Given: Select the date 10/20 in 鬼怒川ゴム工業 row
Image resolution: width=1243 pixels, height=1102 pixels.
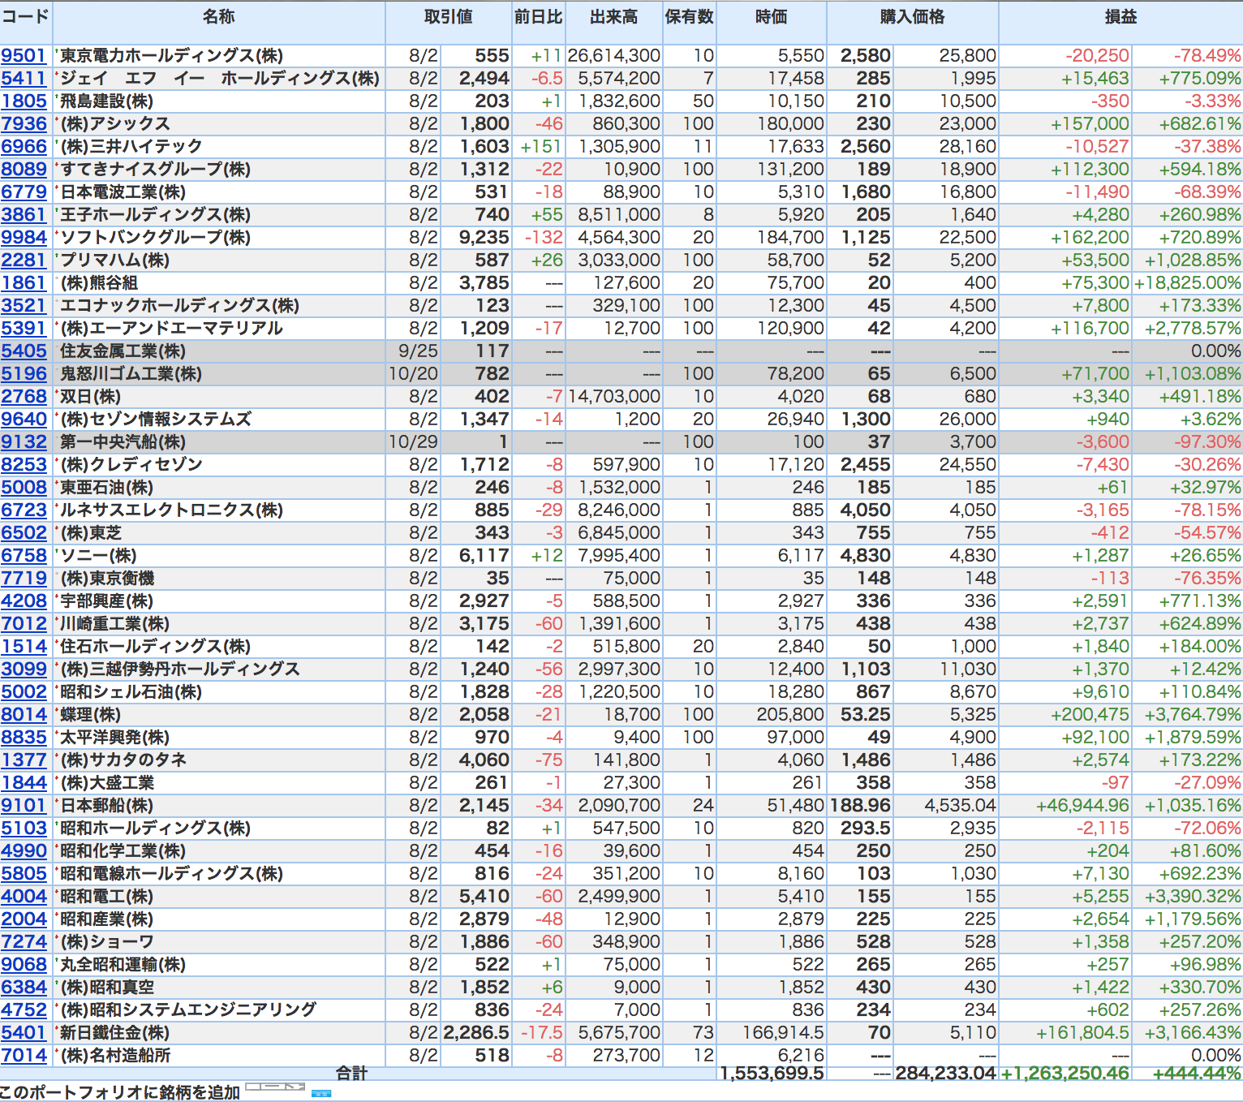Looking at the screenshot, I should coord(413,373).
